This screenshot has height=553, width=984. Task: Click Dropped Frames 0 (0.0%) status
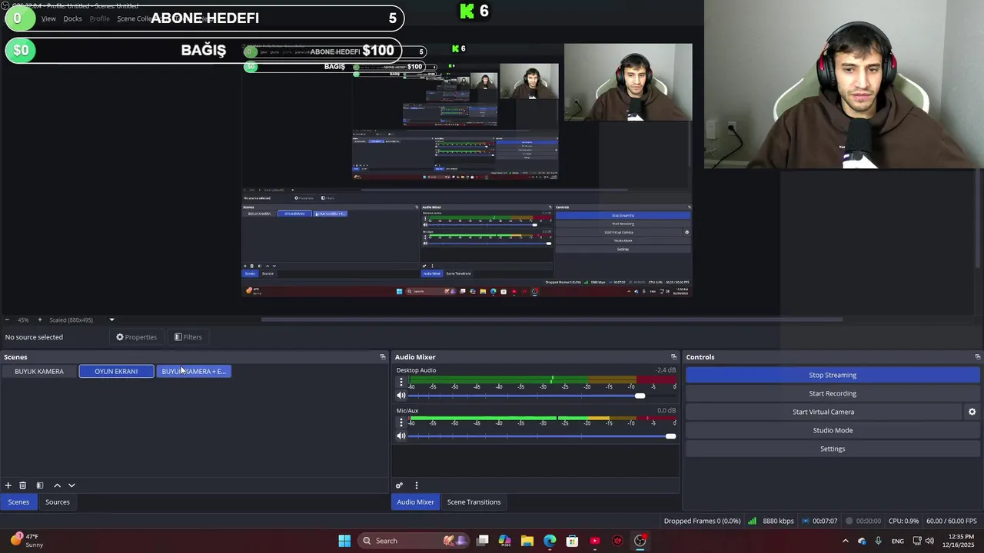point(702,521)
